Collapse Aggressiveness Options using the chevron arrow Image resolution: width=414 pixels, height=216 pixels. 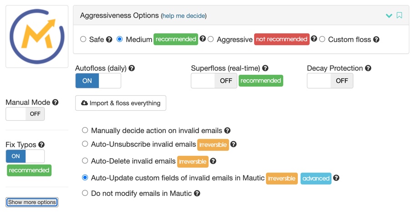(389, 16)
